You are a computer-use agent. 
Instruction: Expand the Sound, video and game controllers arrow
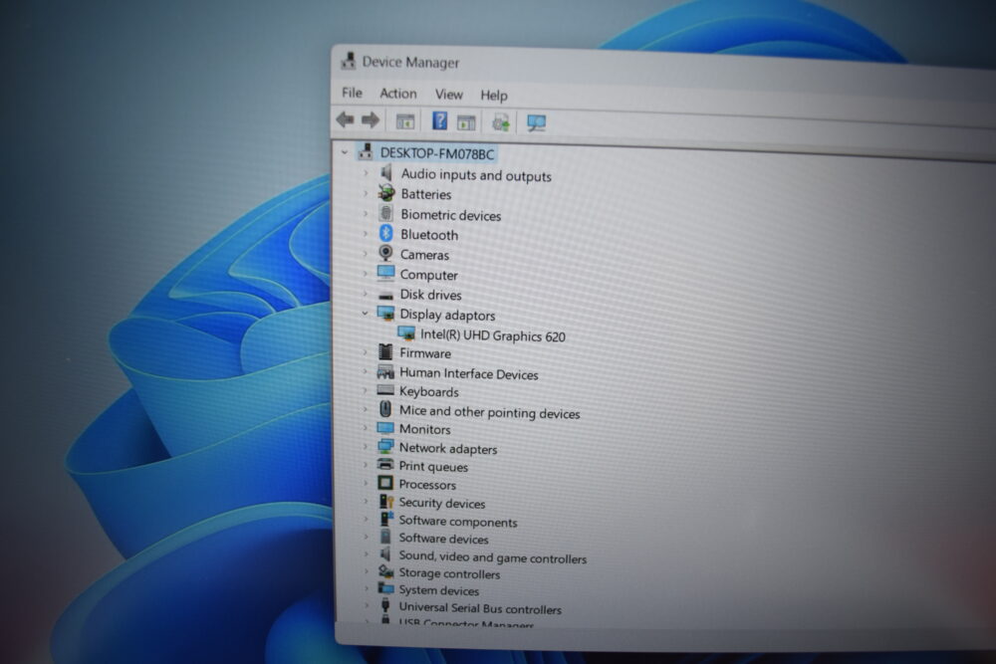(366, 554)
